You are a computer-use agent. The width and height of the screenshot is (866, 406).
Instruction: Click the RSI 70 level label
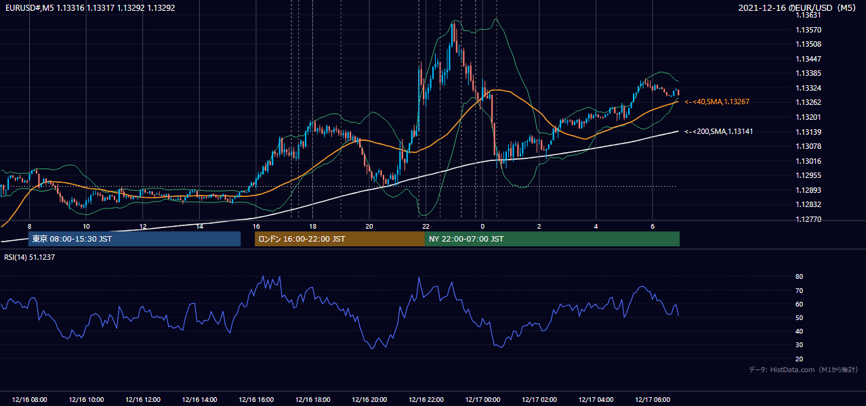pos(800,290)
